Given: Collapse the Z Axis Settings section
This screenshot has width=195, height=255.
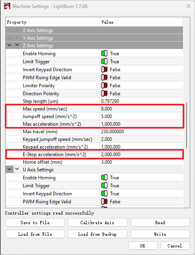Looking at the screenshot, I should 17,45.
